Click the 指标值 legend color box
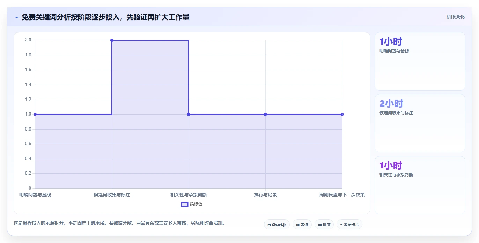The height and width of the screenshot is (243, 479). point(185,204)
